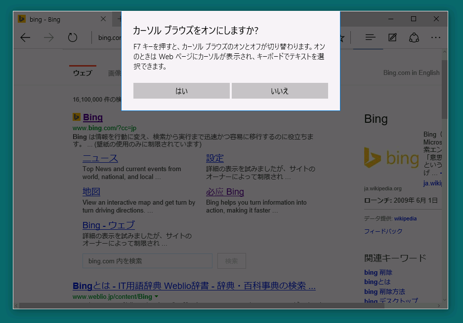Screen dimensions: 463x323
Task: Minimize the Edge window
Action: pos(391,19)
